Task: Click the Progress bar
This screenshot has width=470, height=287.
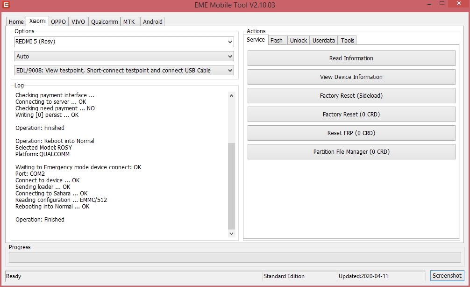Action: 235,257
